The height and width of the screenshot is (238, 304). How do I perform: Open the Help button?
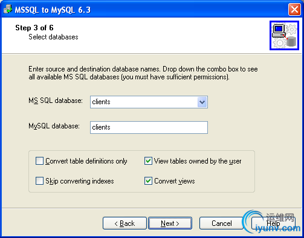pos(273,223)
